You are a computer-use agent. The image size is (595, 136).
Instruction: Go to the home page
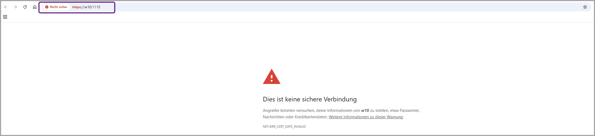(x=35, y=7)
